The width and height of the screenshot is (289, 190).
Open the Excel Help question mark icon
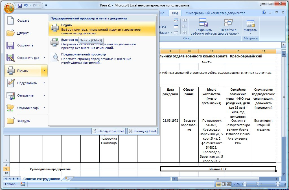tap(264, 13)
